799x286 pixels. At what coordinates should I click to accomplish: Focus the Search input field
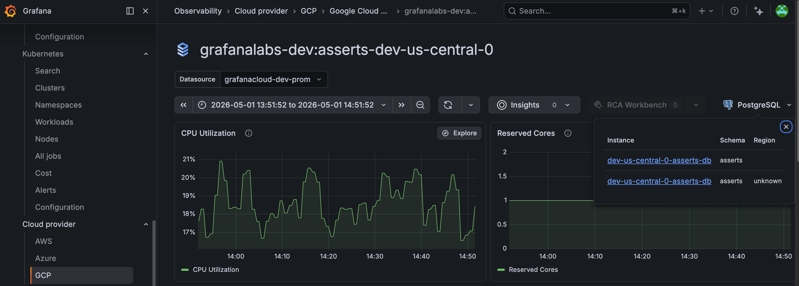[596, 11]
